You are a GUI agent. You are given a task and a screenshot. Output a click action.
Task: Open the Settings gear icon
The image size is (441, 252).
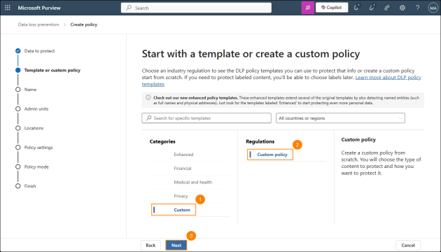pos(402,8)
